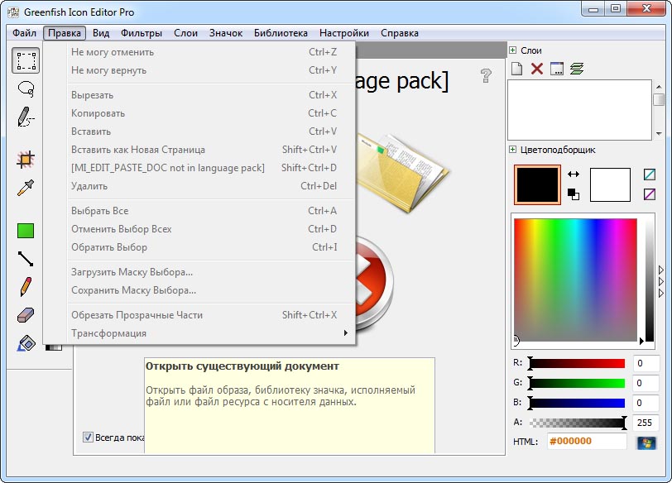The image size is (672, 483).
Task: Open the Библиотека menu
Action: 281,33
